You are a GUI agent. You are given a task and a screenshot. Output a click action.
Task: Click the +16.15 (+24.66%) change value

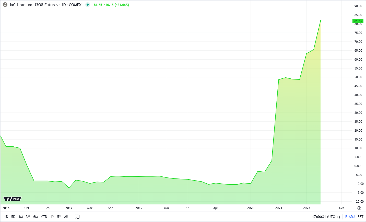pyautogui.click(x=116, y=5)
